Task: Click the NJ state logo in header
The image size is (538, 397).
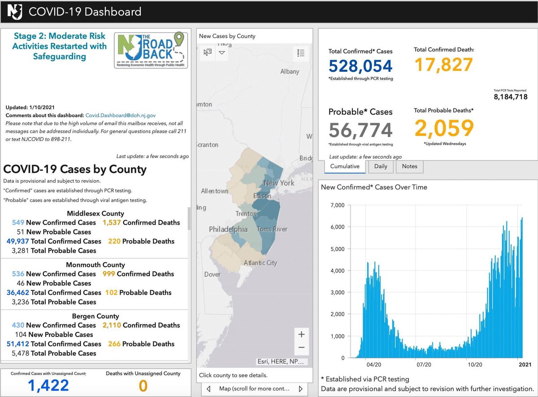Action: click(14, 12)
